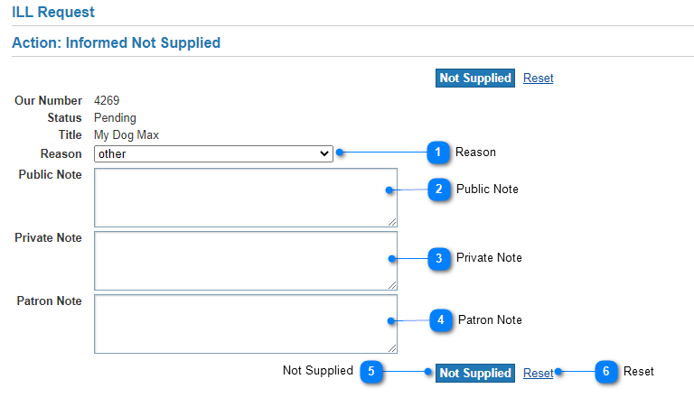Click the ILL Request page heading
Viewport: 694px width, 407px height.
53,12
